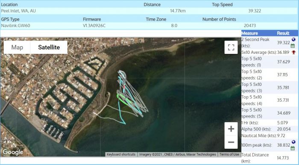Click the Navilink.GW60 GPS type value
Viewport: 299px width, 165px height.
16,26
